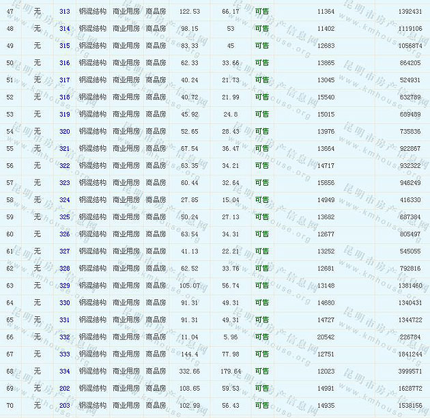The image size is (430, 418).
Task: Open unit 316 details link
Action: (x=65, y=63)
